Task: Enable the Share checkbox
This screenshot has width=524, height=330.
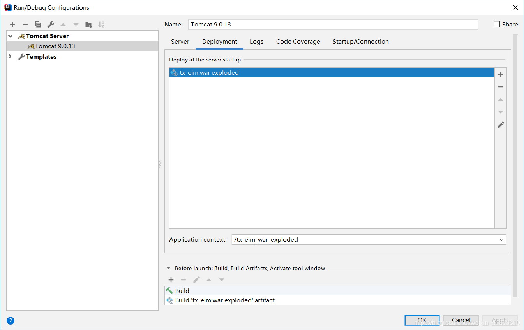Action: click(x=496, y=24)
